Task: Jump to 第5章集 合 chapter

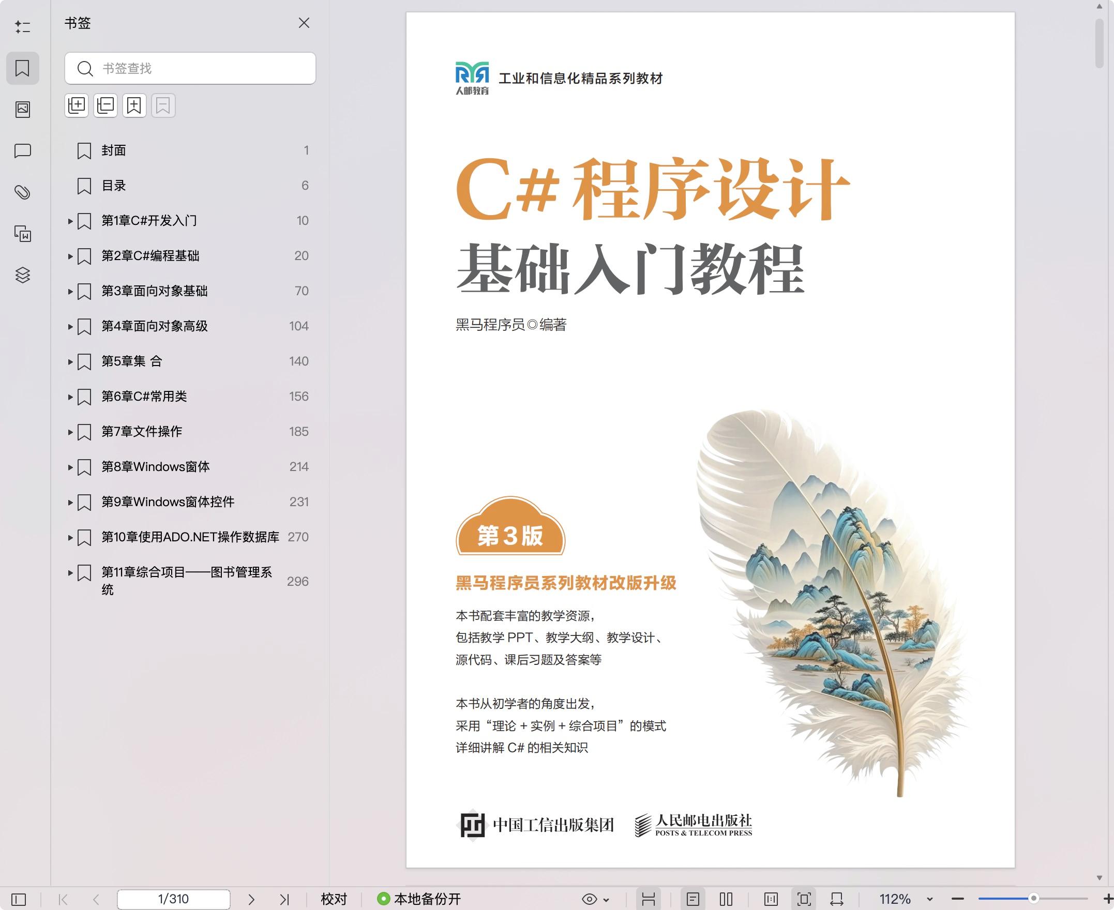Action: 131,361
